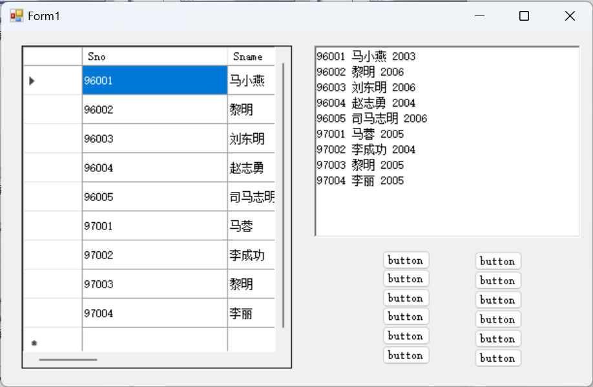Minimize the Form1 window
Screen dimensions: 593x387
(479, 16)
